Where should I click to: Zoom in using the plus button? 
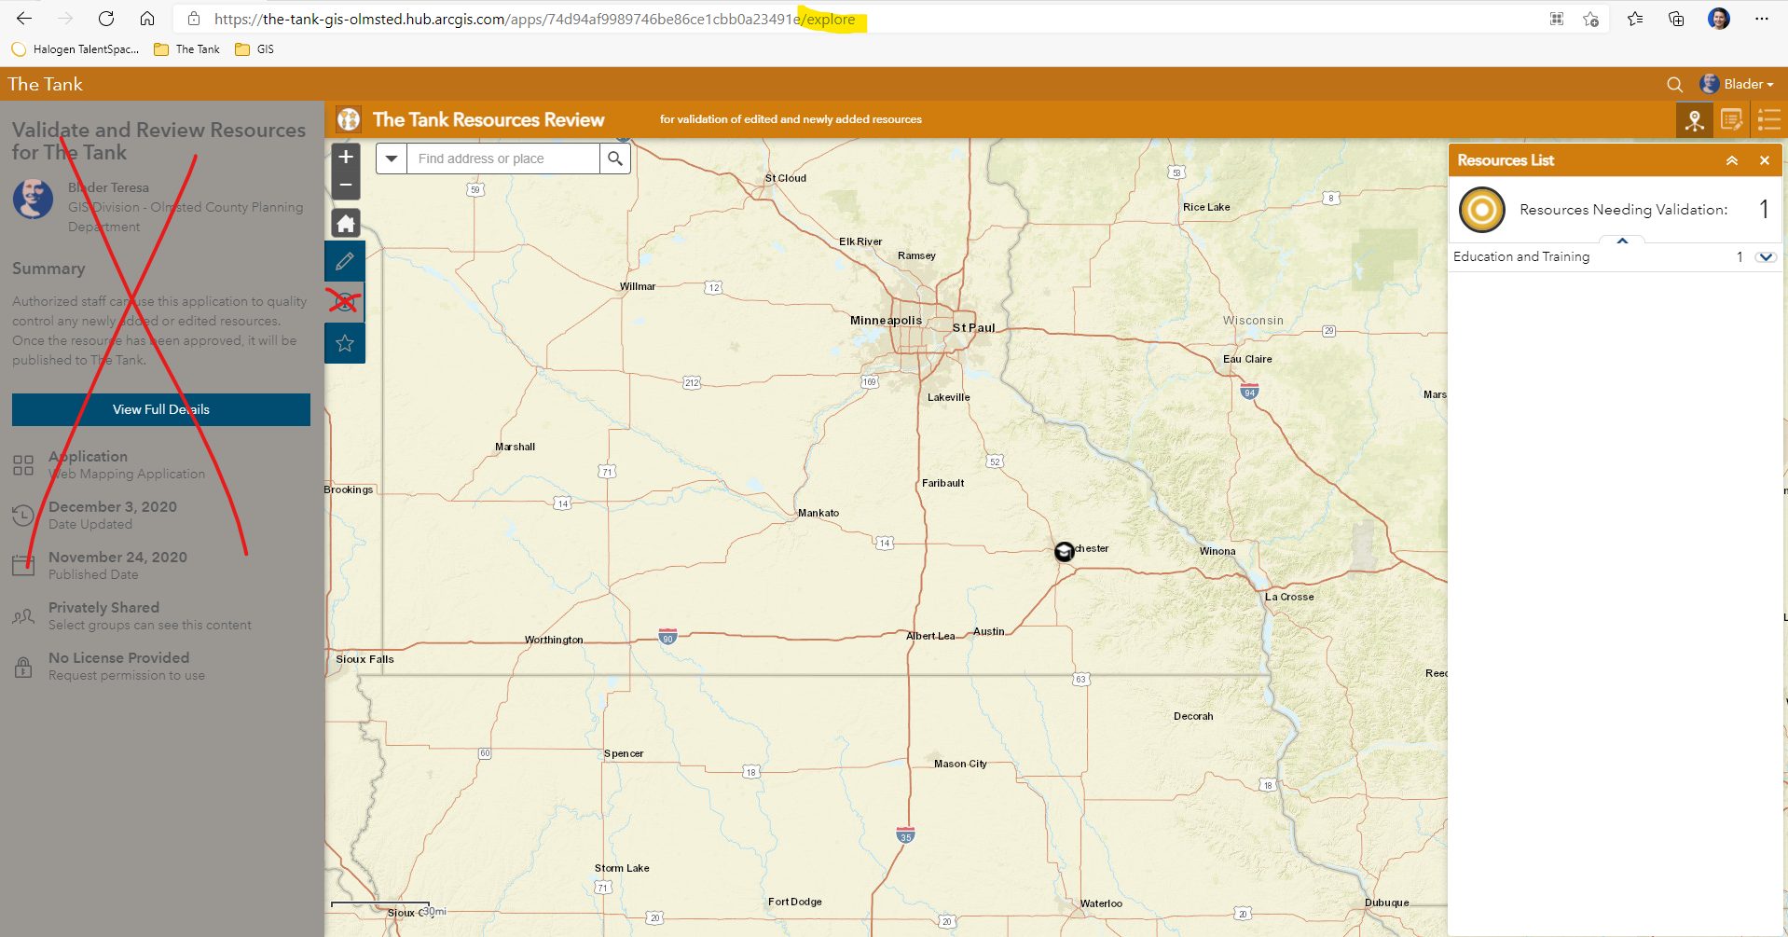345,157
